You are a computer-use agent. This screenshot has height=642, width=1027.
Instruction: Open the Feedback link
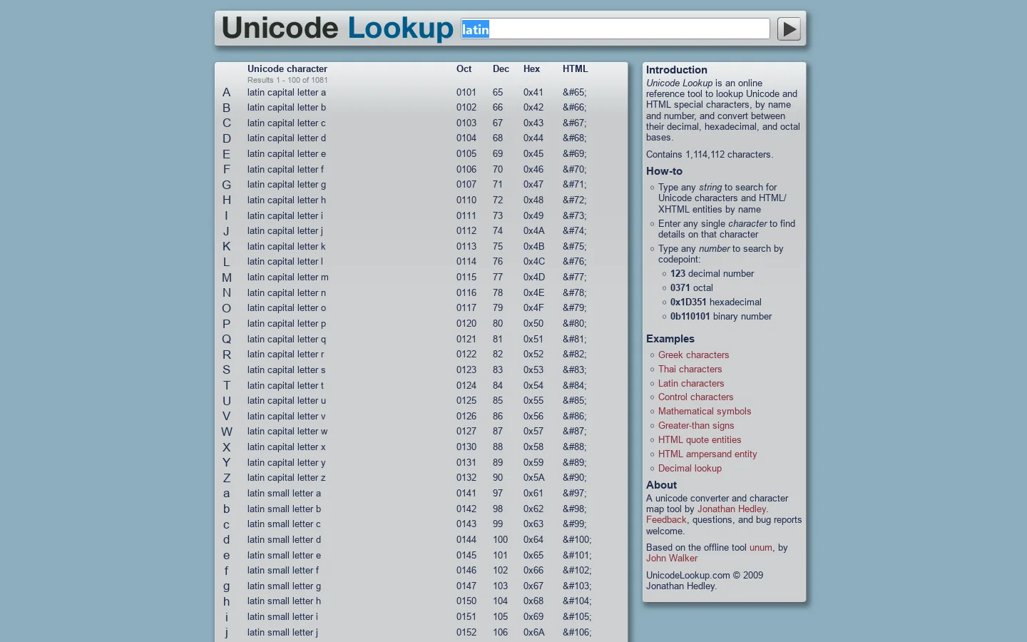[x=666, y=519]
